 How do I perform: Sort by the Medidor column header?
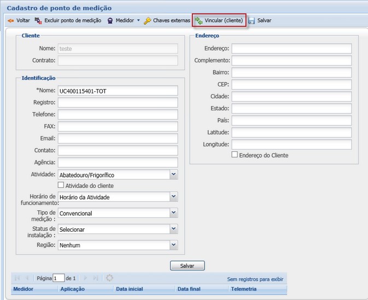point(24,289)
